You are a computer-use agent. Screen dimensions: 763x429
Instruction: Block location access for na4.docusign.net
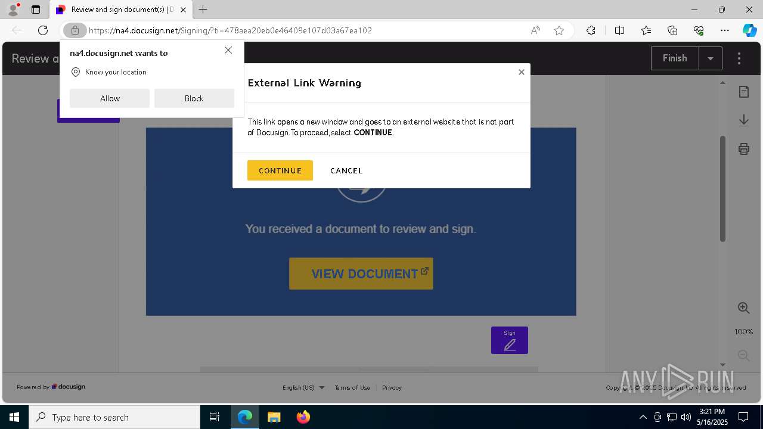pos(194,98)
